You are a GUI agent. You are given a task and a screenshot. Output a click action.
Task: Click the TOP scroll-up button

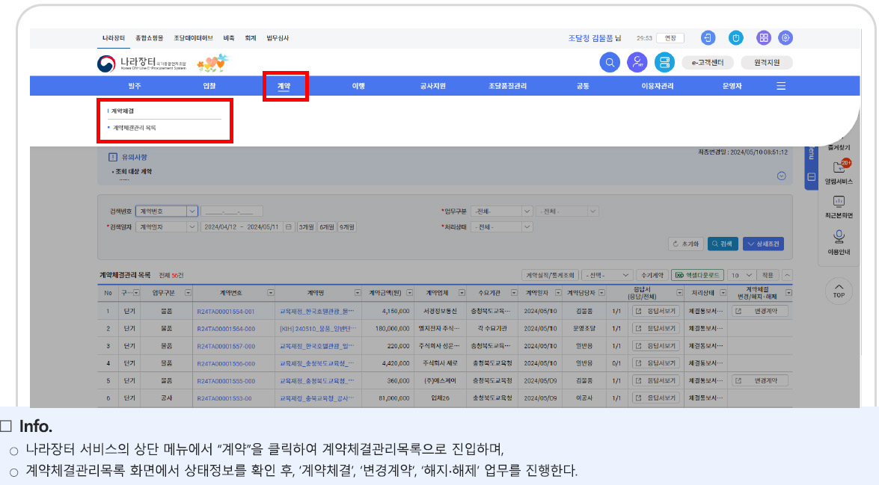pyautogui.click(x=839, y=291)
